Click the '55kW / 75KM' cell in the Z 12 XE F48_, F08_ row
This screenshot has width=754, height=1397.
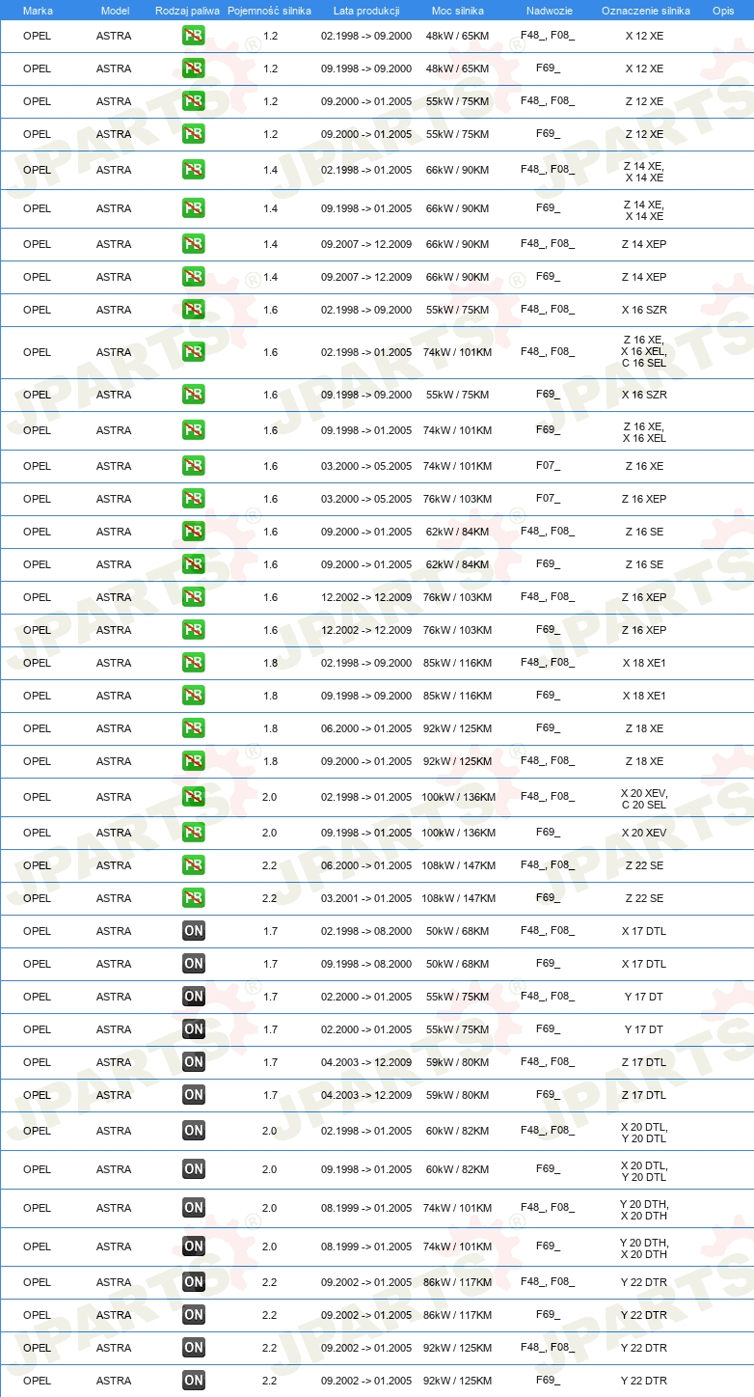tap(458, 101)
